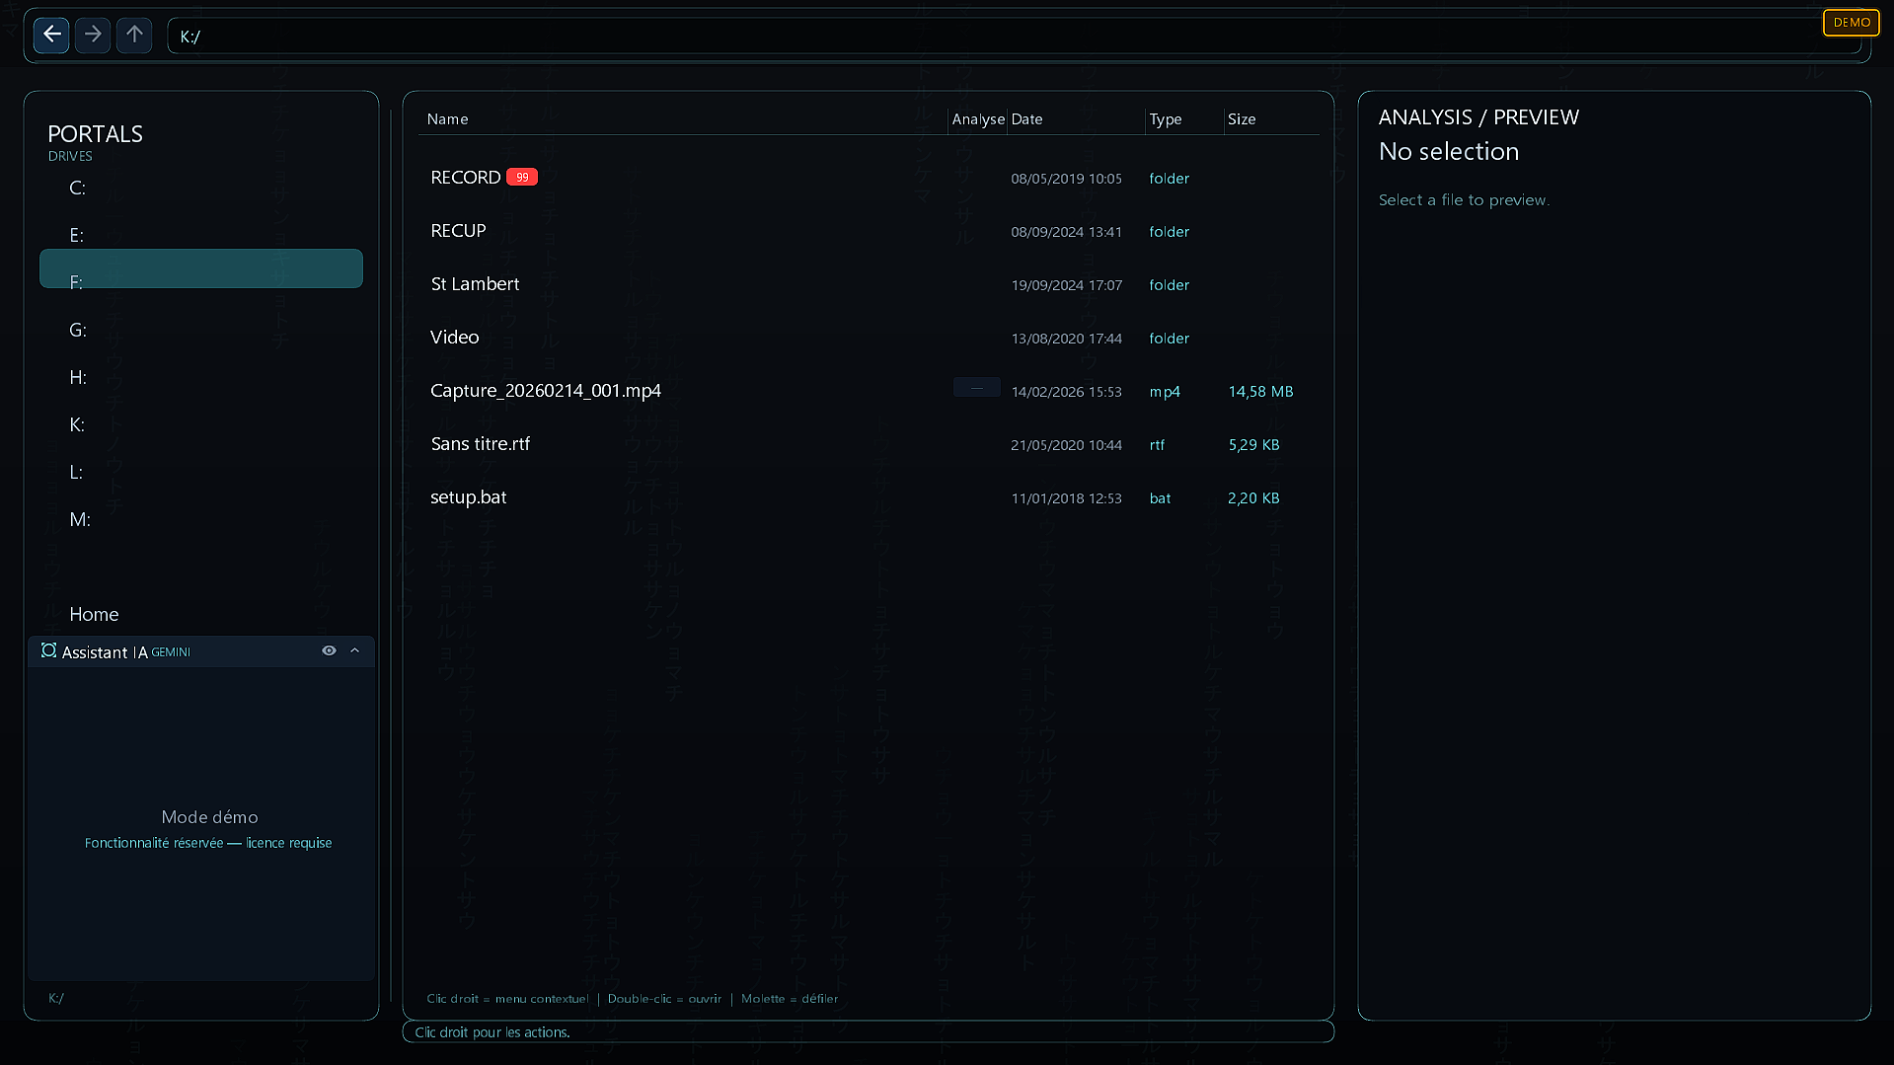
Task: Select the St Lambert folder
Action: pyautogui.click(x=475, y=284)
